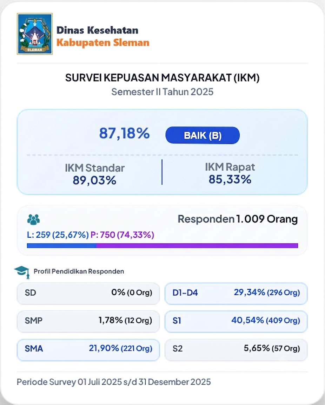Select the D1-D4 education card

pyautogui.click(x=236, y=293)
